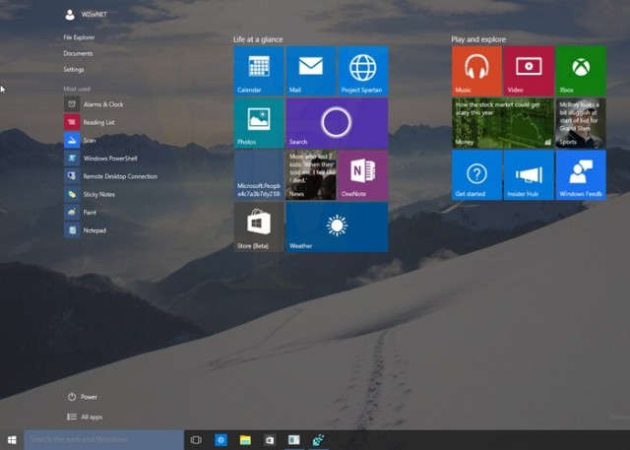This screenshot has height=450, width=630.
Task: Show All apps list
Action: click(85, 417)
